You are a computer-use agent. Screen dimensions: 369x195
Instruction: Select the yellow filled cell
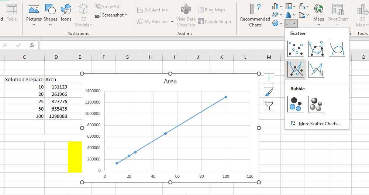[75, 157]
